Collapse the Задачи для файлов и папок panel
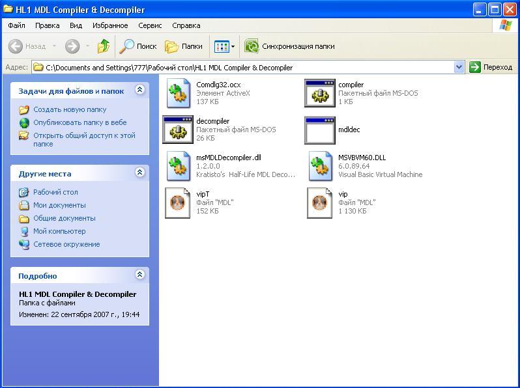The height and width of the screenshot is (388, 520). [x=139, y=90]
